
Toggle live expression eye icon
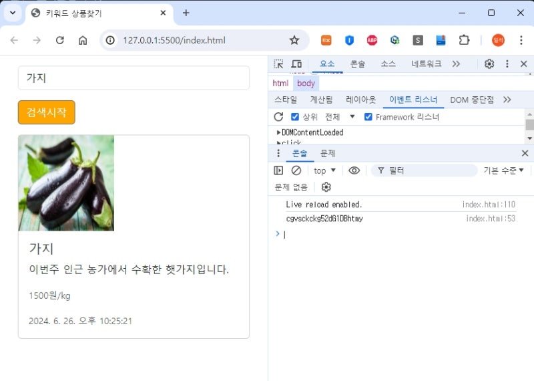(354, 170)
